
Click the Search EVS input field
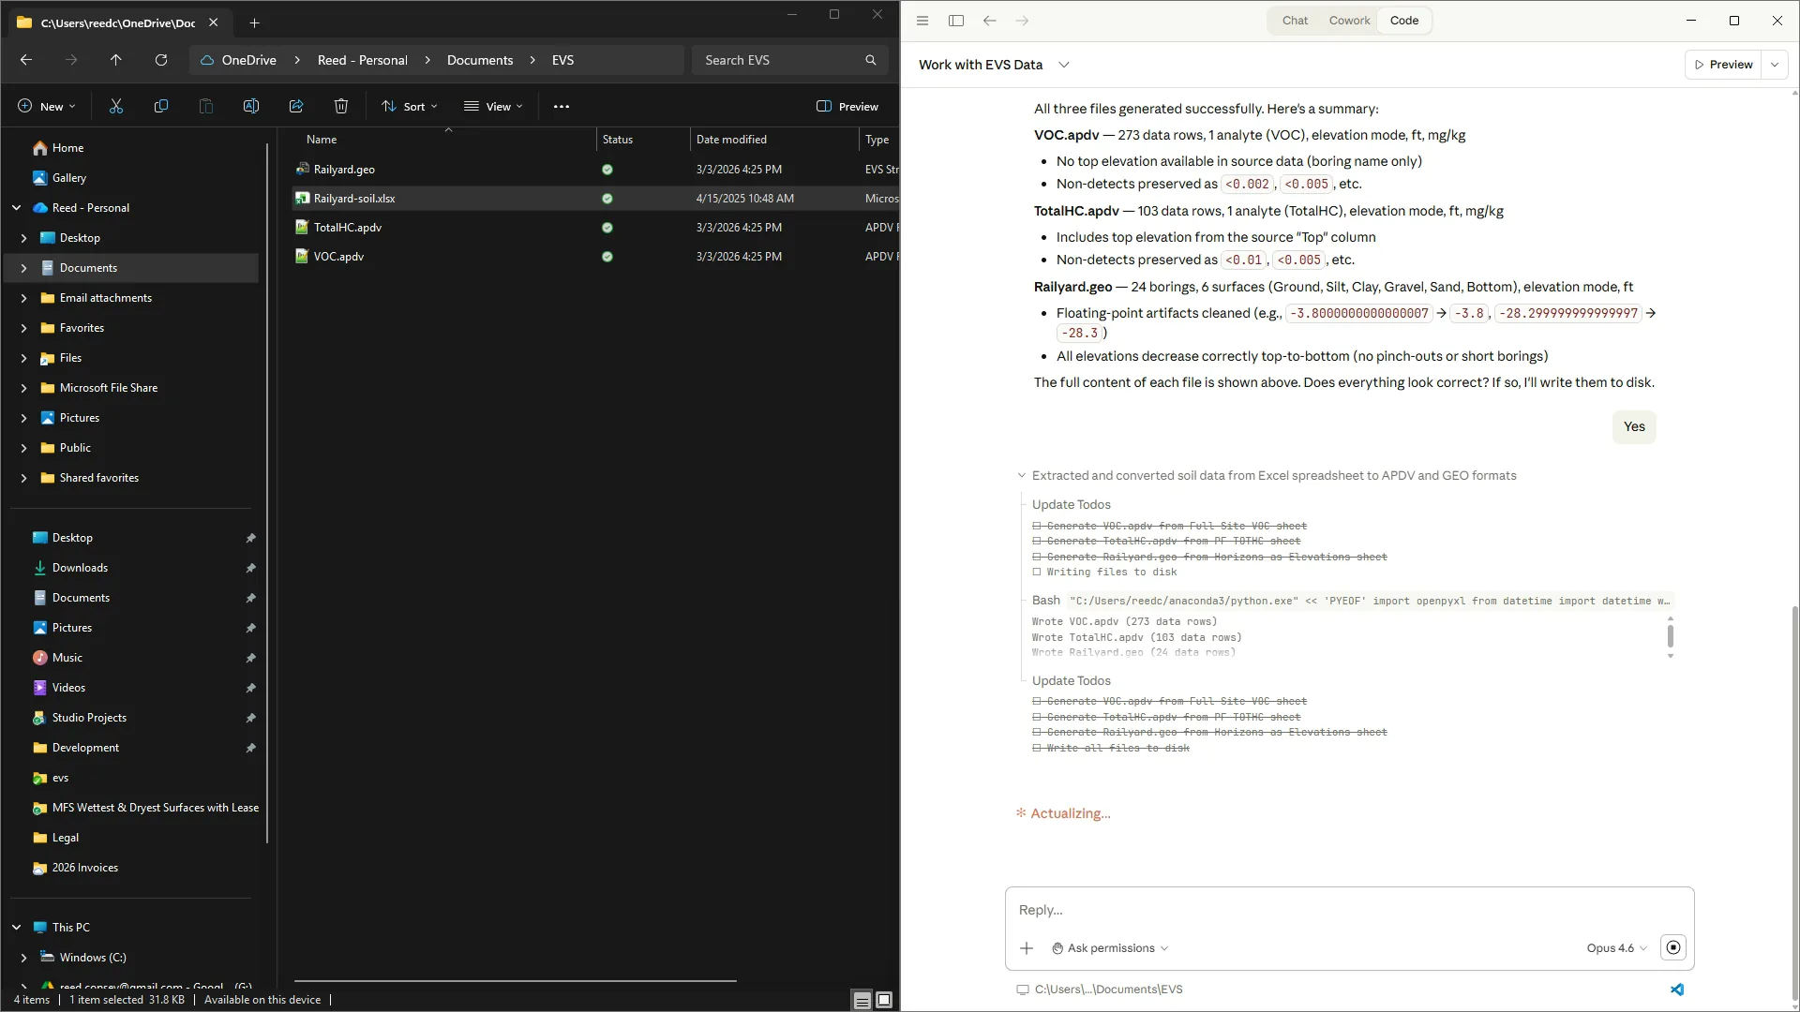[789, 60]
